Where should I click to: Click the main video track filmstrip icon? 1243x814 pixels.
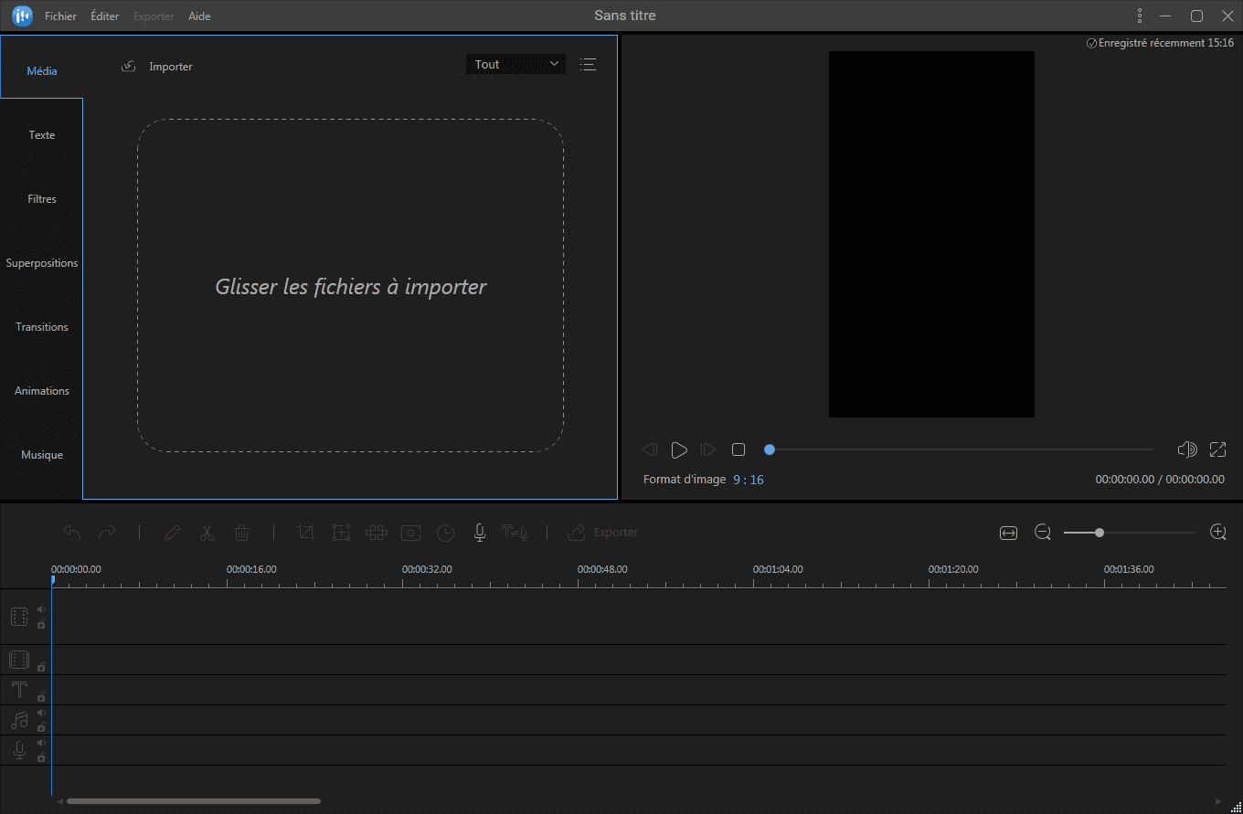(19, 617)
